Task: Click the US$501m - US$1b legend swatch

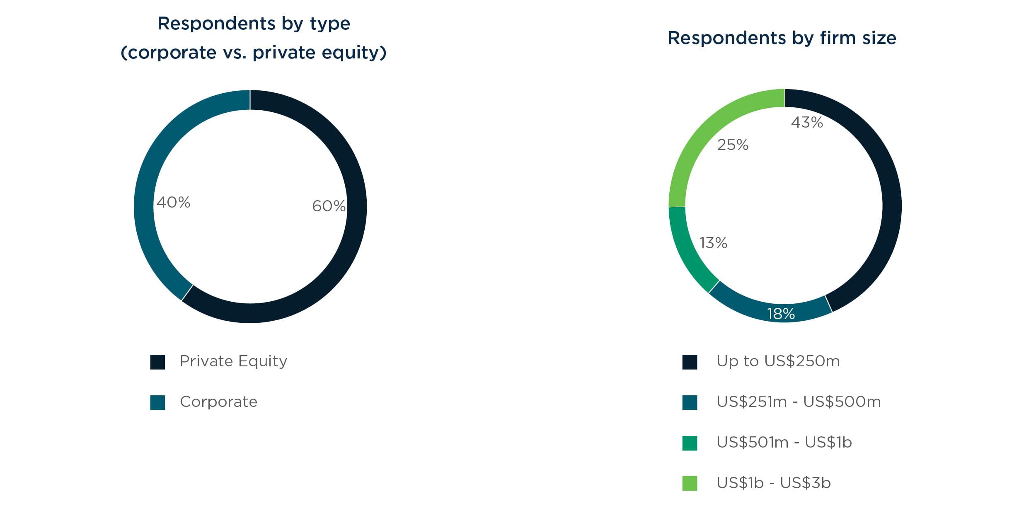Action: click(x=690, y=443)
